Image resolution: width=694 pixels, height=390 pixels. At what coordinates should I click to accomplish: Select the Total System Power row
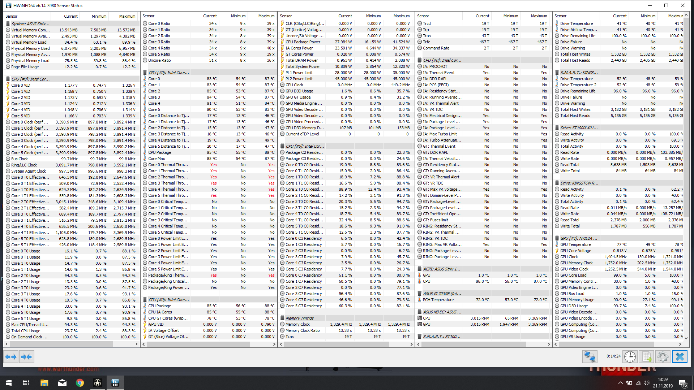click(x=346, y=66)
